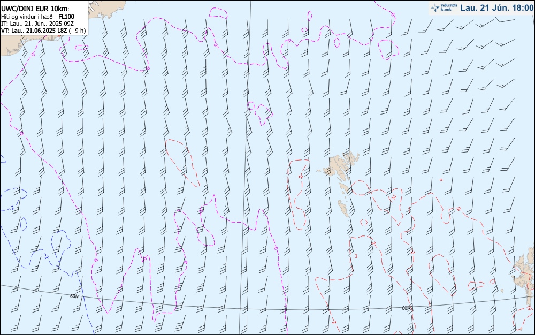Viewport: 535px width, 335px height.
Task: Click the 'IT: Lau.. 21. Jún.. 2025 09Z' line
Action: (x=37, y=24)
